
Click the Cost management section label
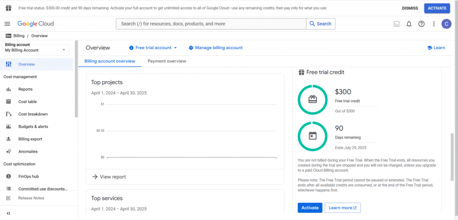tap(20, 77)
